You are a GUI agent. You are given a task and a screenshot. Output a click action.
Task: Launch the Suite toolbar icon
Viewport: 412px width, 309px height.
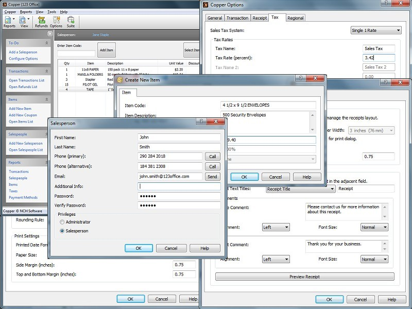(x=72, y=21)
